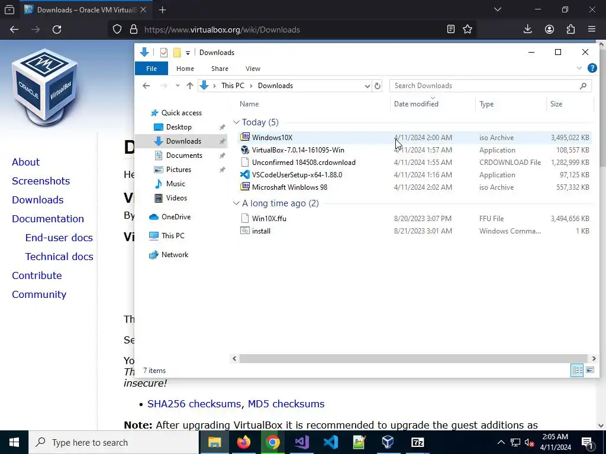Open Network in navigation pane

click(175, 254)
